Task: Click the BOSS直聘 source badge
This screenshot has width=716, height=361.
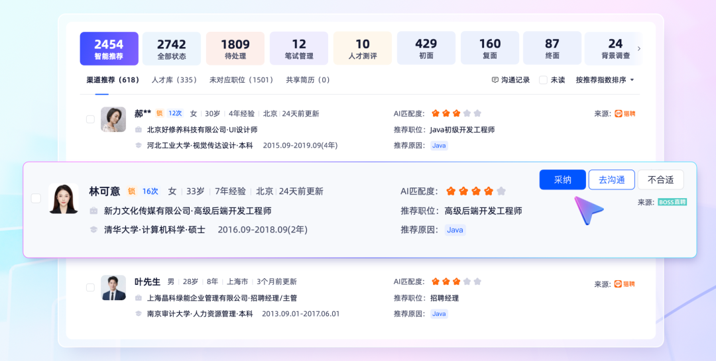Action: pos(672,202)
